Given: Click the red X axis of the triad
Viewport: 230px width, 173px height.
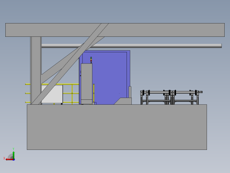Looking at the screenshot, I should point(9,159).
